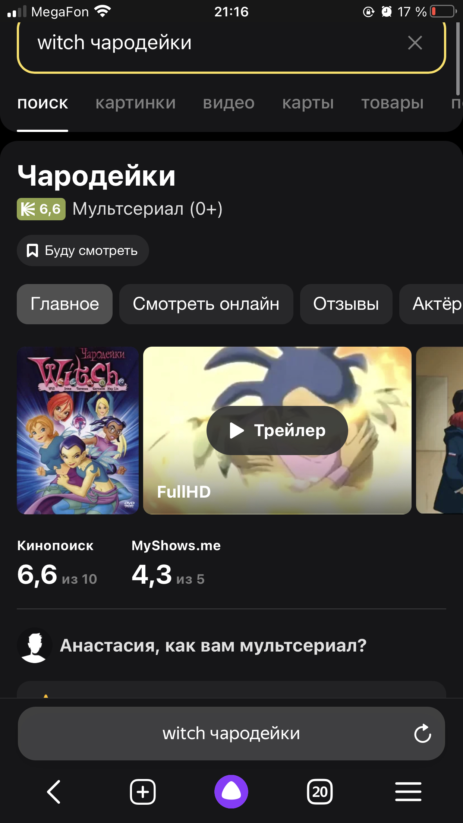This screenshot has height=823, width=463.
Task: Select the Главное chip
Action: pos(64,304)
